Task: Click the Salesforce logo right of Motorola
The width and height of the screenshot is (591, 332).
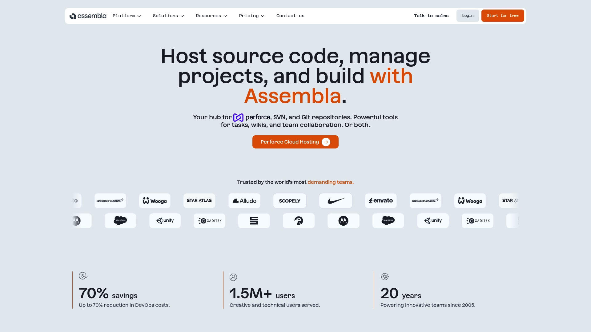Action: 388,221
